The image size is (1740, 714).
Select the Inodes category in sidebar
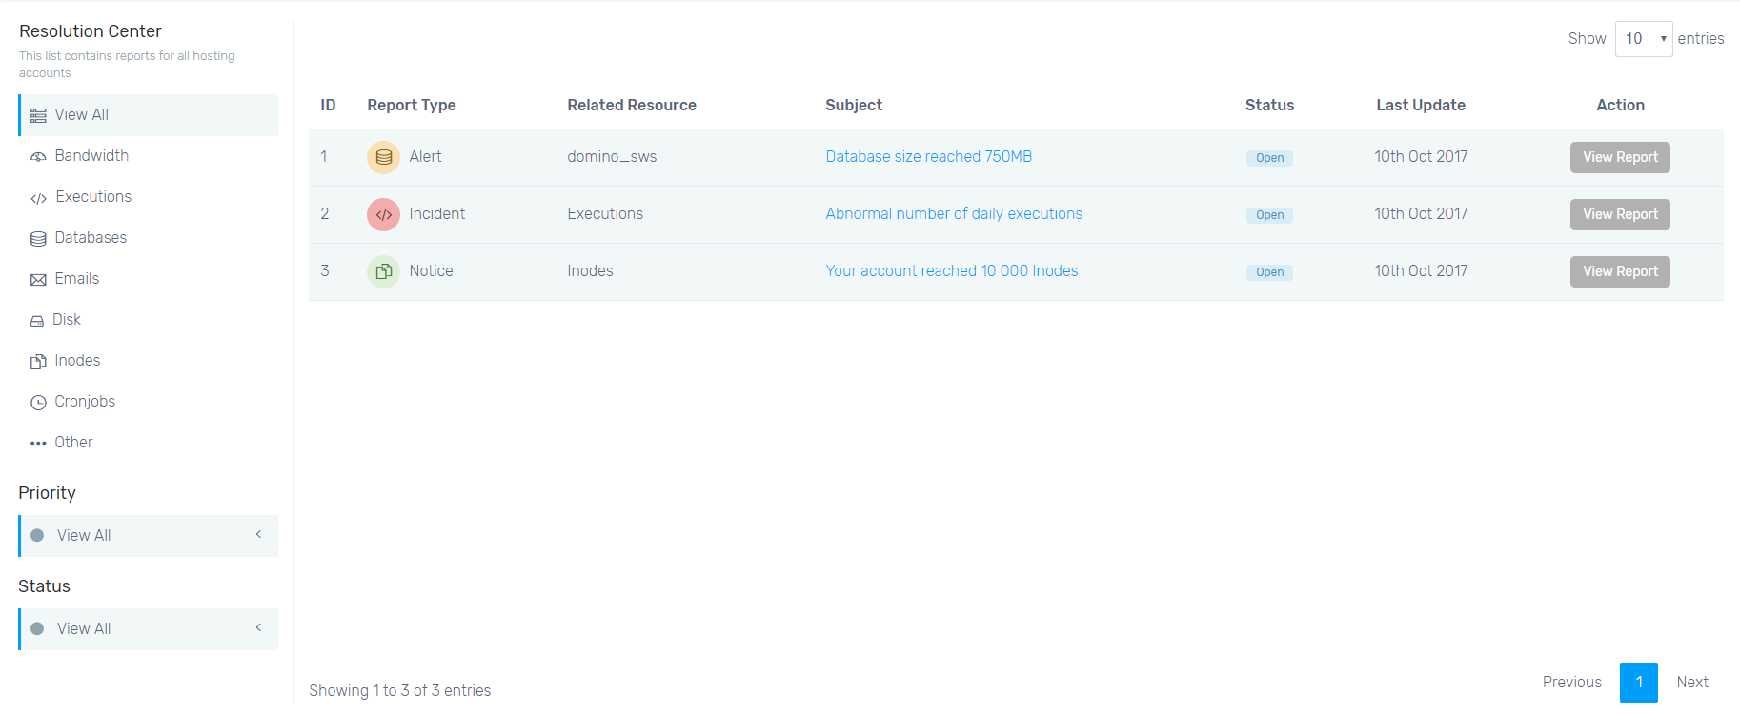point(77,361)
